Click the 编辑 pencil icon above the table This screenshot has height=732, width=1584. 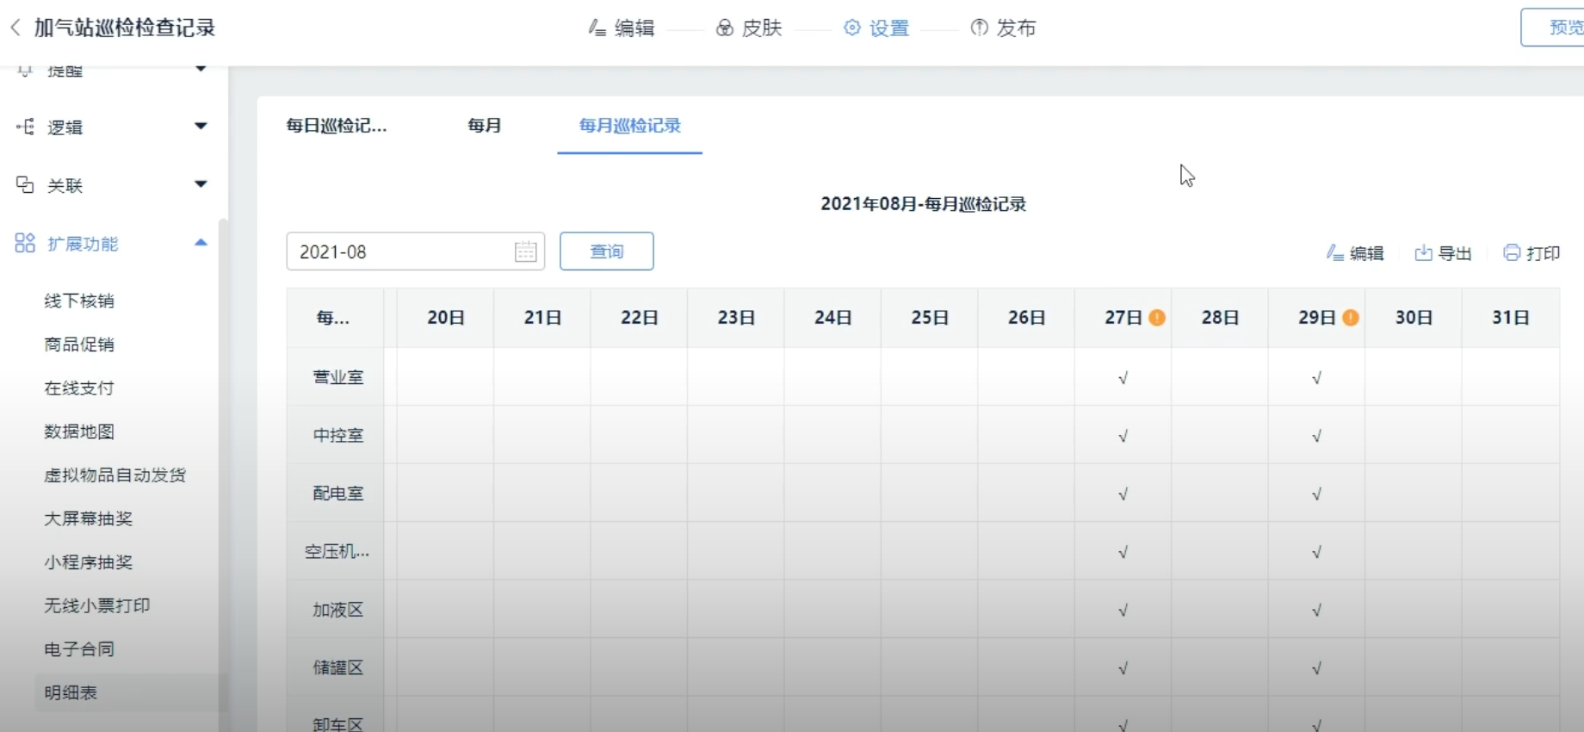1335,253
